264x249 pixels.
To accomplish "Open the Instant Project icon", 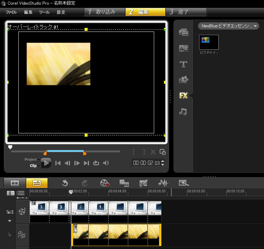I will [x=184, y=183].
